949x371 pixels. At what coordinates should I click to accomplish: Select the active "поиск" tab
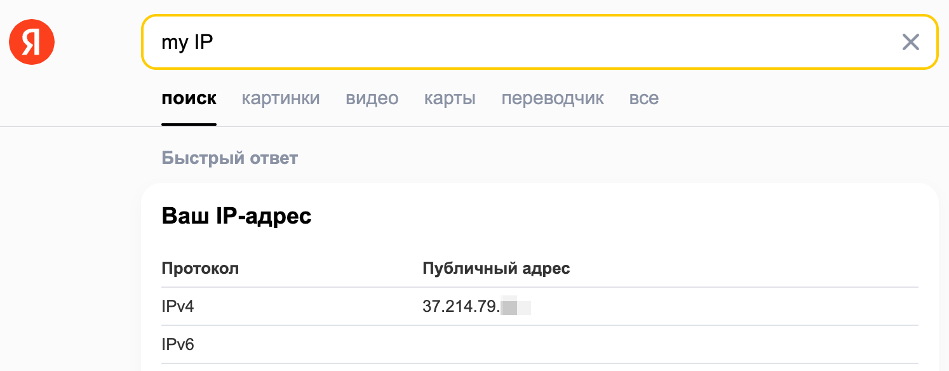(x=189, y=98)
